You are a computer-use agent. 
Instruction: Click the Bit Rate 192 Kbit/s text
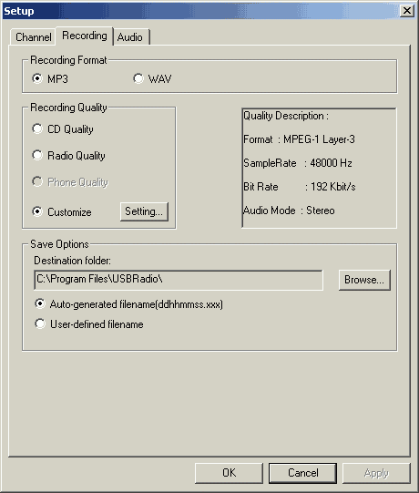click(300, 187)
